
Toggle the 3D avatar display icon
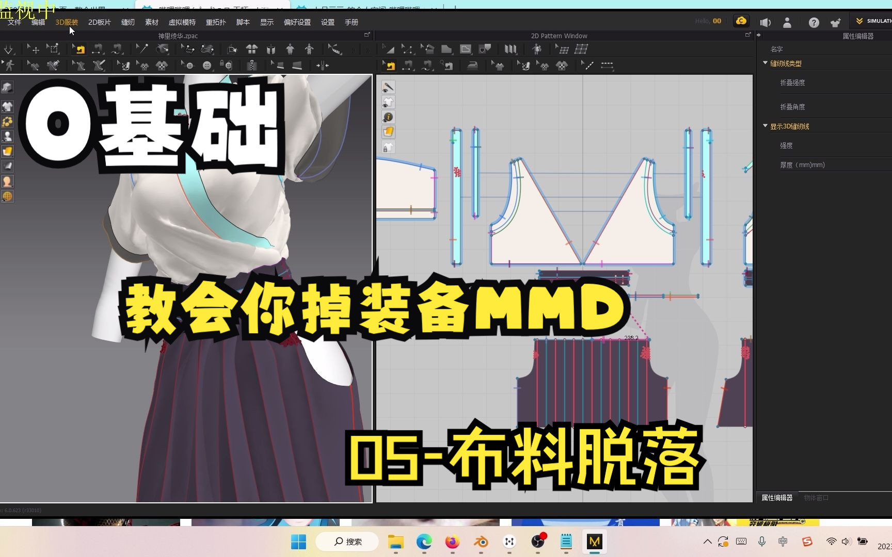pos(8,137)
